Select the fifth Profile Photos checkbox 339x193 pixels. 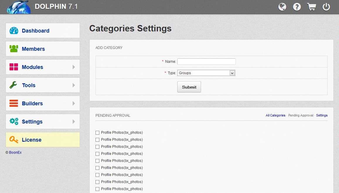click(x=98, y=161)
